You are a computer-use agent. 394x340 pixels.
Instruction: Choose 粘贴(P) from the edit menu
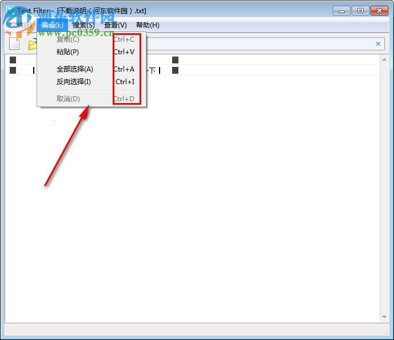point(92,52)
